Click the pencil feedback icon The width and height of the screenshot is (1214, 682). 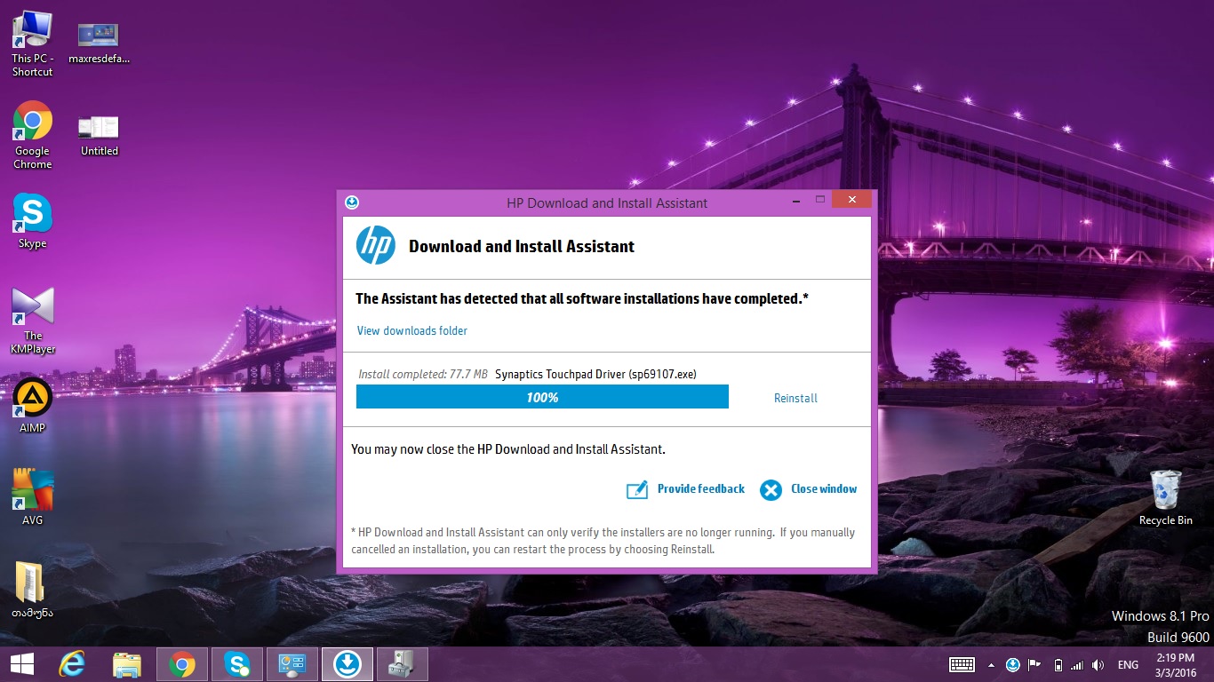(637, 489)
